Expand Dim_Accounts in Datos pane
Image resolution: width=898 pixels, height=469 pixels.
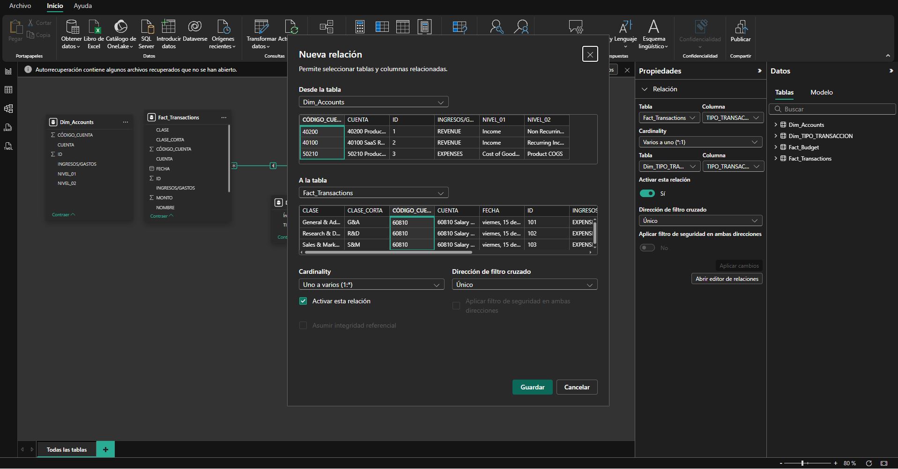tap(776, 125)
